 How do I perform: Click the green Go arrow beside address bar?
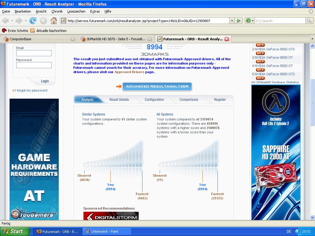(x=239, y=21)
